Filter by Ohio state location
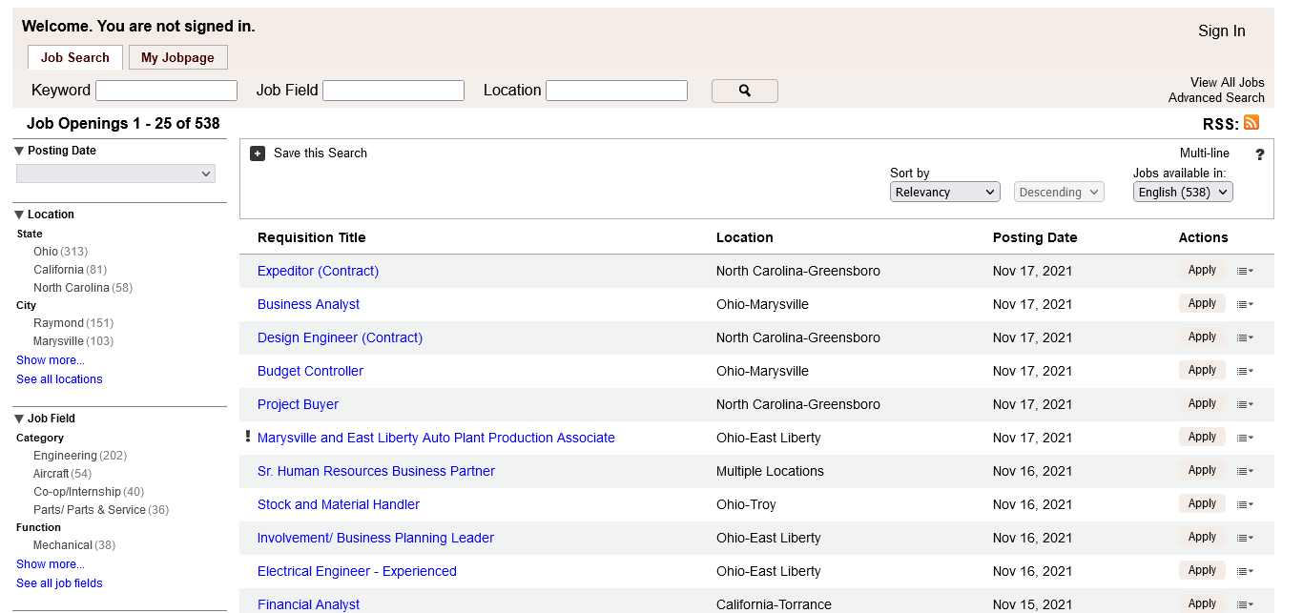Screen dimensions: 1303x613 coord(46,252)
